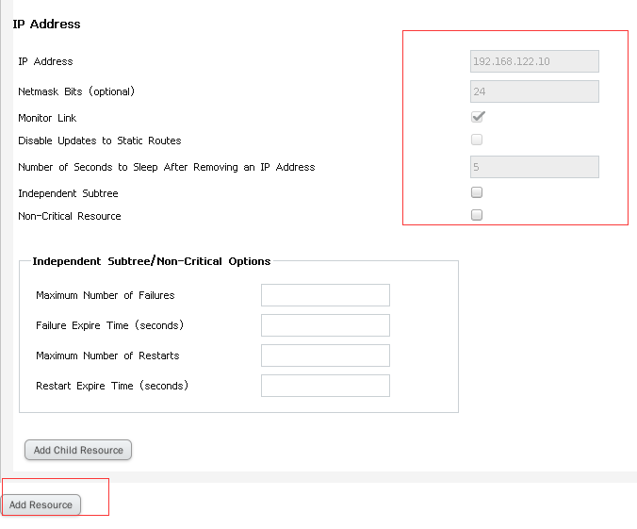Click the sleep seconds field showing 5
The image size is (637, 529).
point(534,167)
